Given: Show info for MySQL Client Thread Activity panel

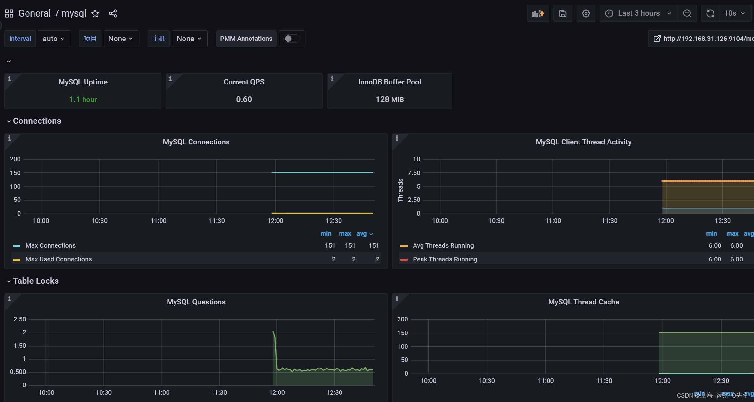Looking at the screenshot, I should (397, 138).
